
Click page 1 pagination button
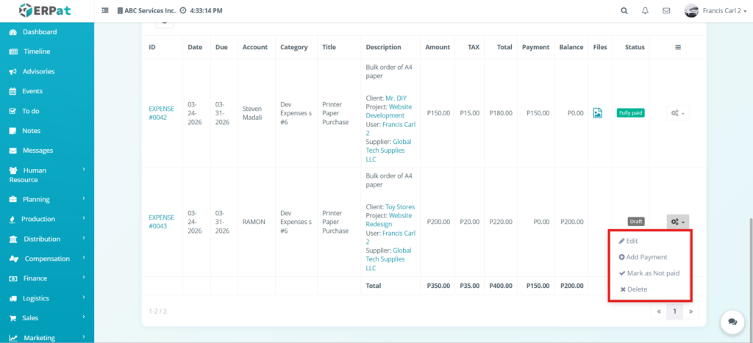click(674, 311)
